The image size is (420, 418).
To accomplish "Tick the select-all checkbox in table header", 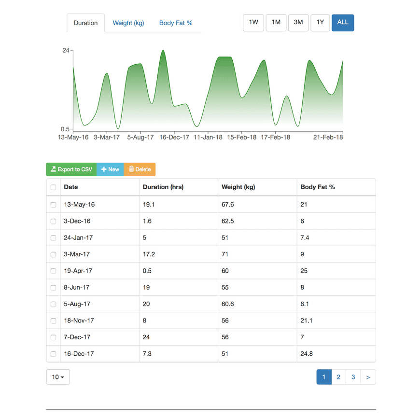I will tap(53, 187).
